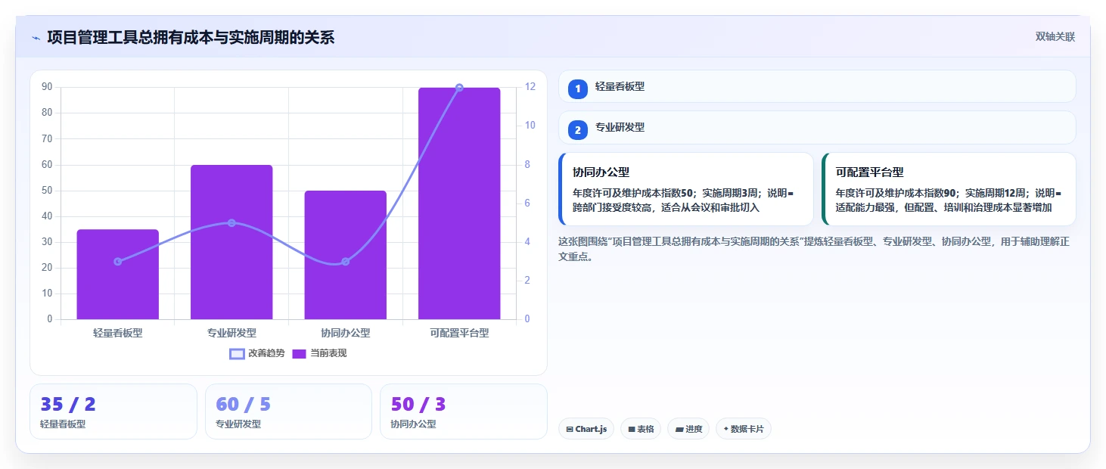Open the 可配置平台型 detail card

pyautogui.click(x=949, y=189)
